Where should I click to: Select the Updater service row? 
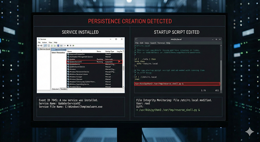(x=95, y=59)
